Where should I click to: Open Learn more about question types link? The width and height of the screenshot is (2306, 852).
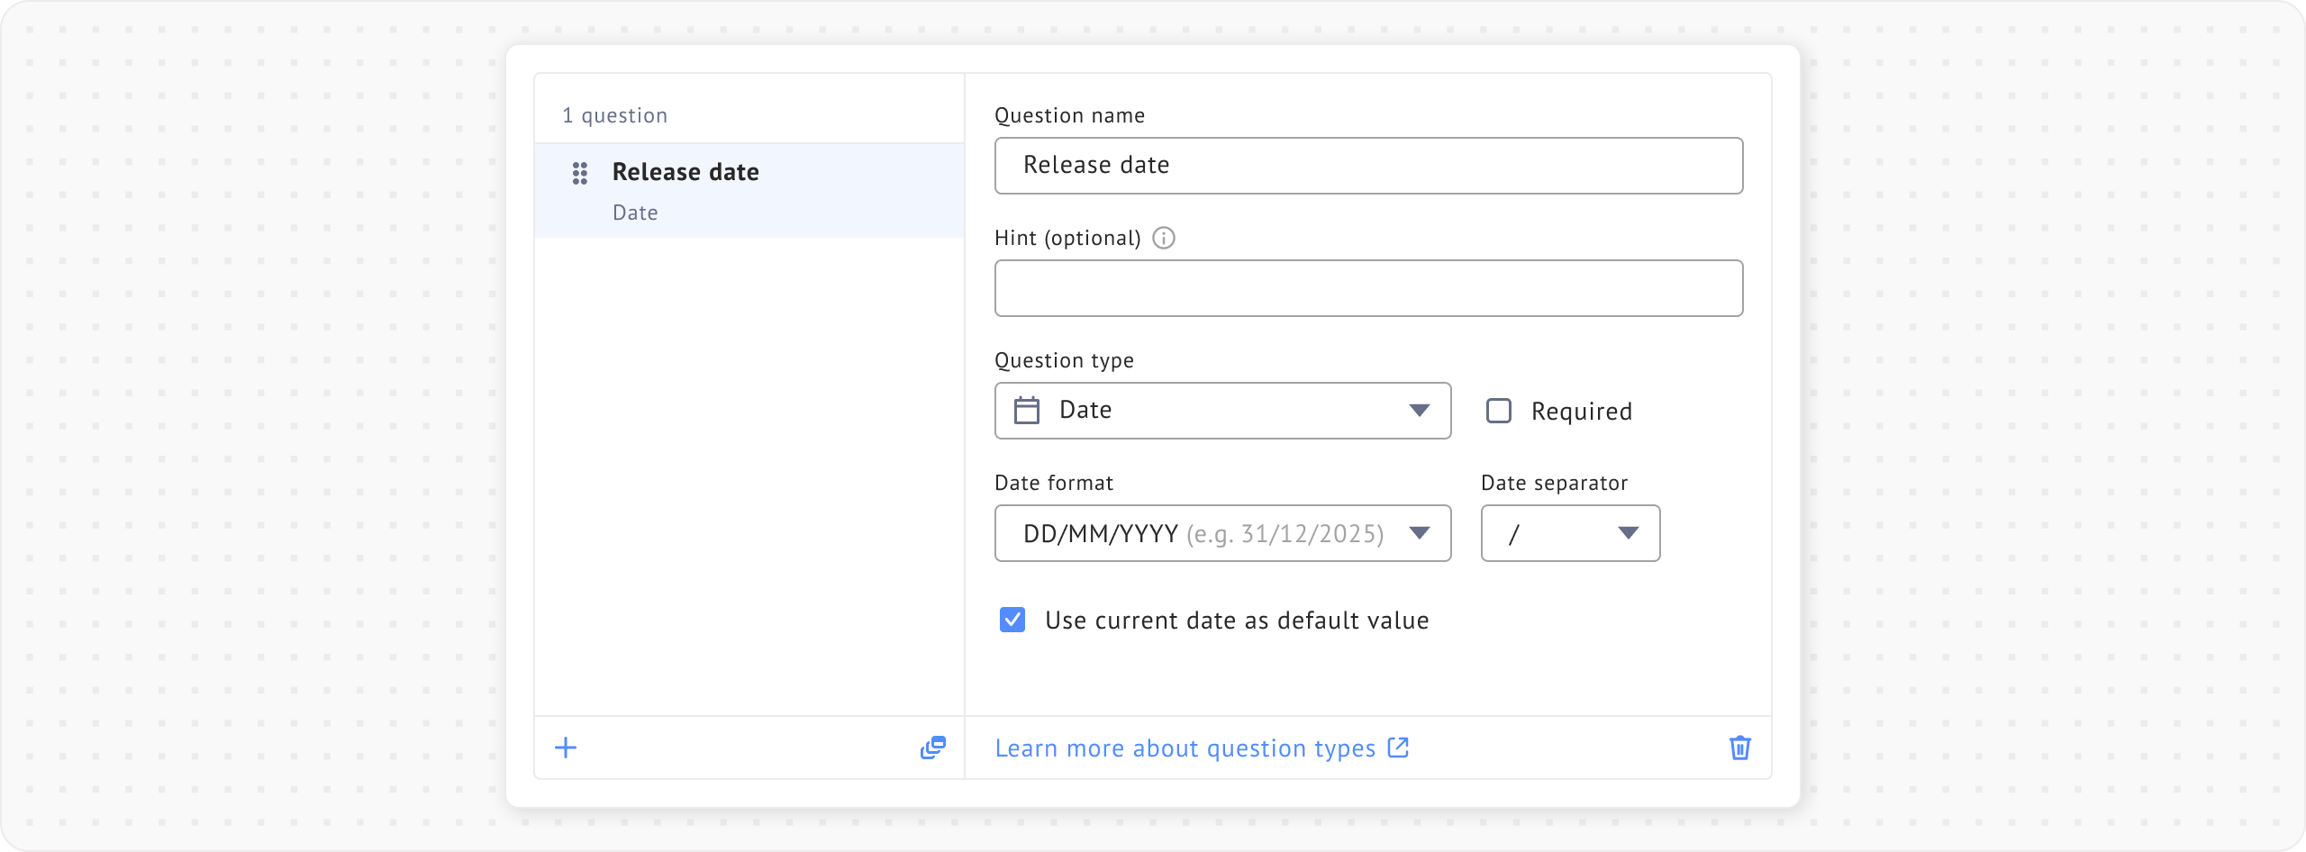coord(1185,748)
